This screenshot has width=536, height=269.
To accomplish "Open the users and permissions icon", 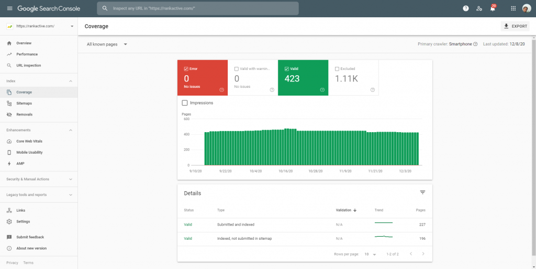I will [479, 8].
